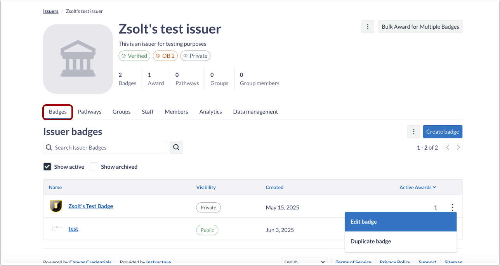Image resolution: width=500 pixels, height=266 pixels.
Task: Open the Issuer badges kebab menu icon
Action: tap(414, 131)
